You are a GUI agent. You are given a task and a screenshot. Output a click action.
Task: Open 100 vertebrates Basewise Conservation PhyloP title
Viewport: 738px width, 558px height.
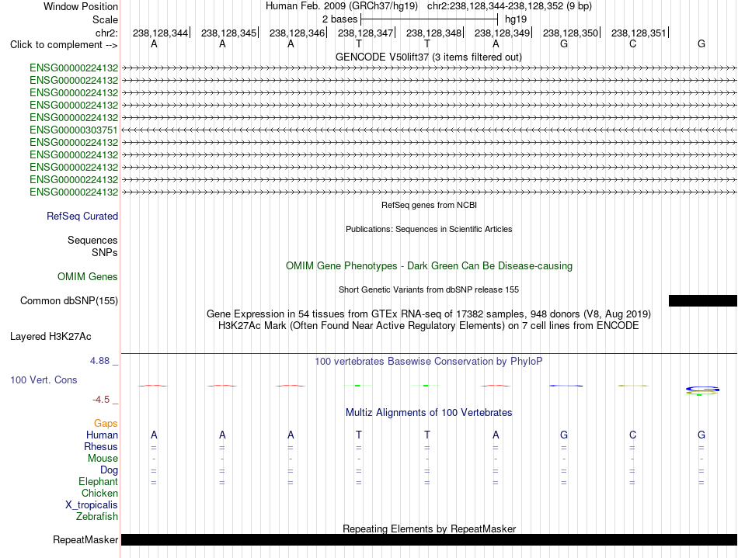tap(429, 361)
